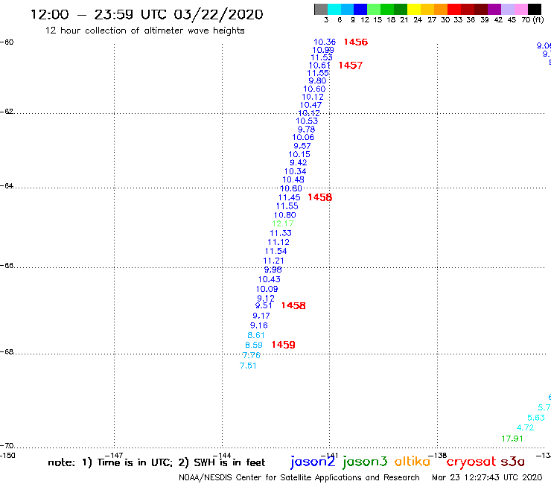The width and height of the screenshot is (551, 484).
Task: Click the wave height value 10.36
Action: pyautogui.click(x=325, y=42)
